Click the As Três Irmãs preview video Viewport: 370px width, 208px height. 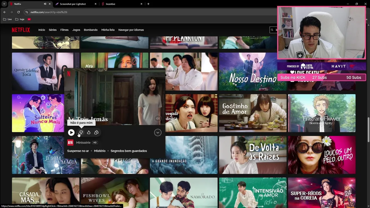coord(114,97)
